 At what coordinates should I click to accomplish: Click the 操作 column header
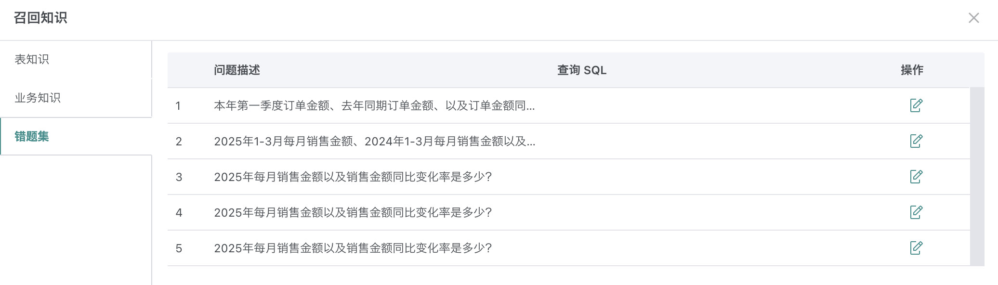coord(912,70)
